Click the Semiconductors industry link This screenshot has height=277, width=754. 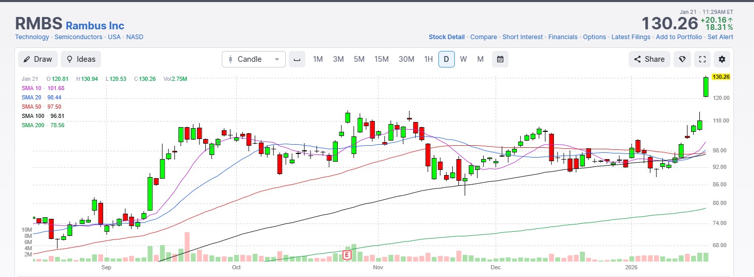point(78,37)
